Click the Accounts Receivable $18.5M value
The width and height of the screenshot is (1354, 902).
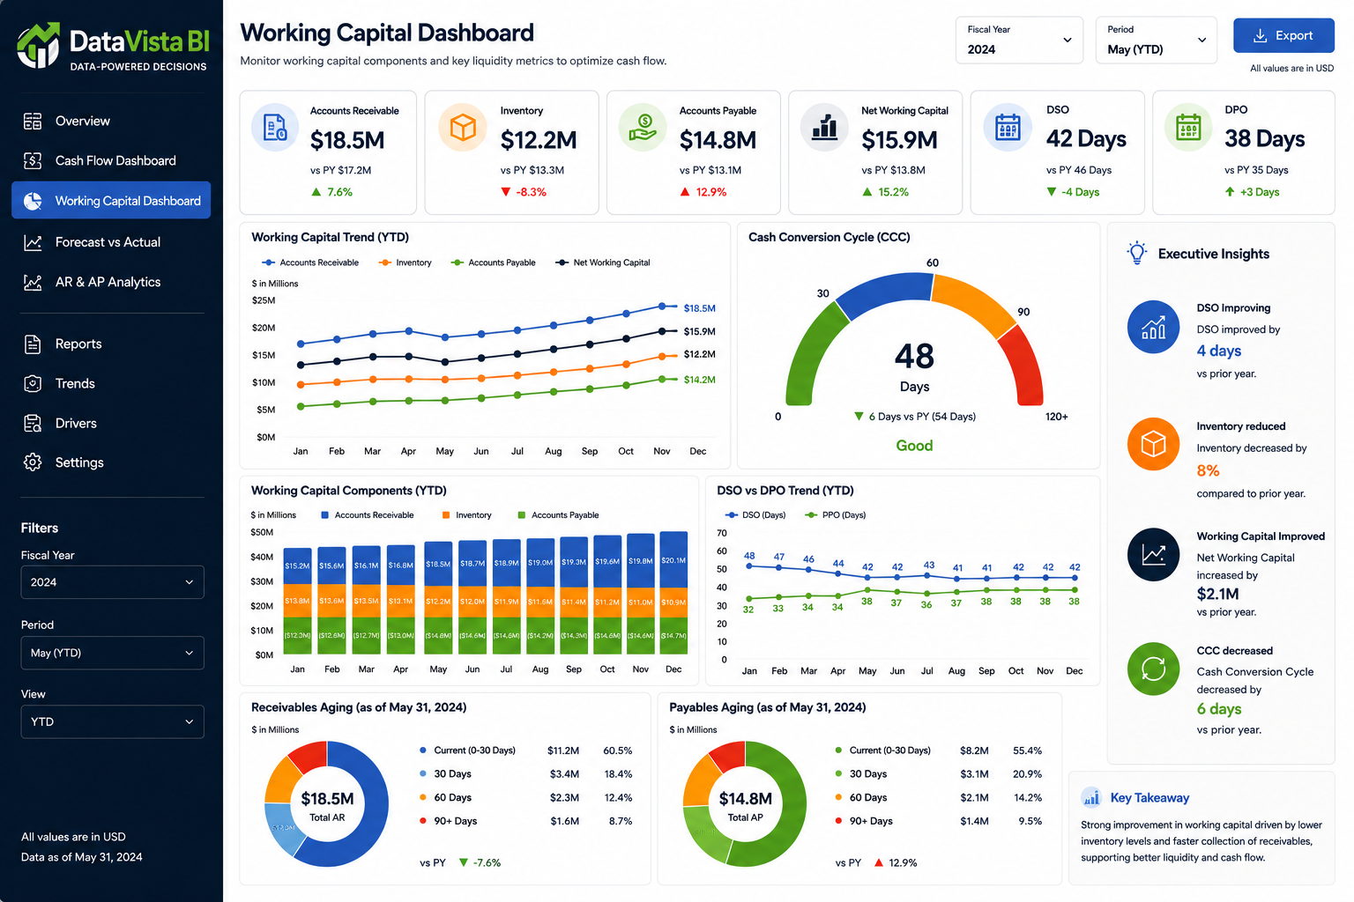347,140
